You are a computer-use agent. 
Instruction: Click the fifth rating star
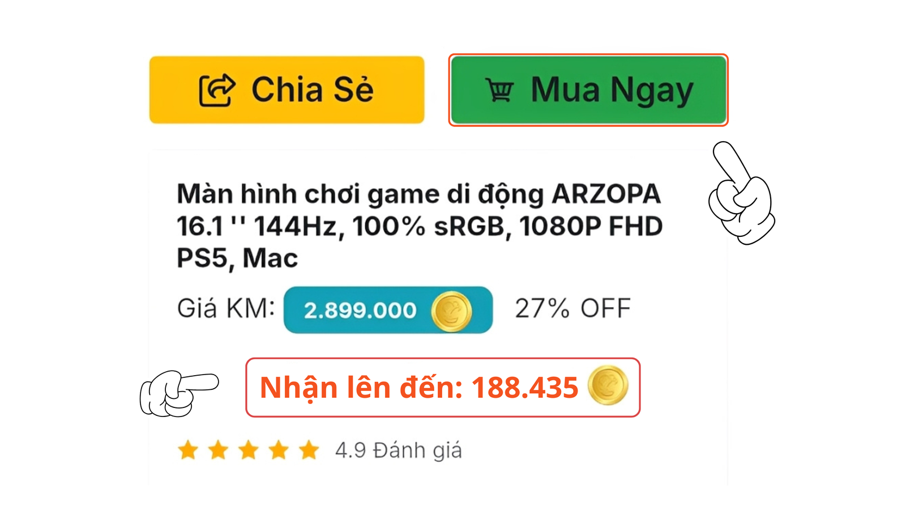coord(309,449)
